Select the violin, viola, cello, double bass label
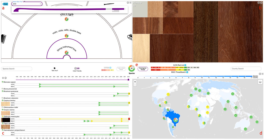Screen dimensions: 265x140 point(67,31)
